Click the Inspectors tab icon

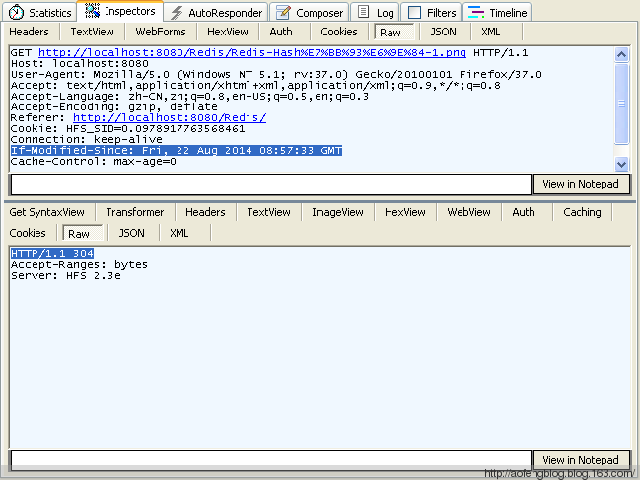[x=93, y=12]
